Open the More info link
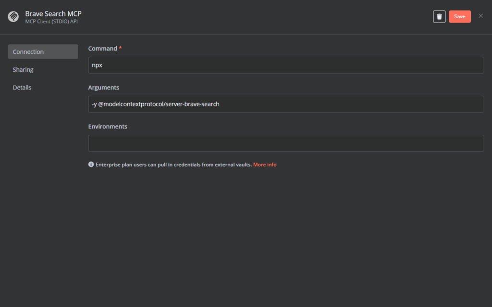This screenshot has width=492, height=307. [265, 165]
